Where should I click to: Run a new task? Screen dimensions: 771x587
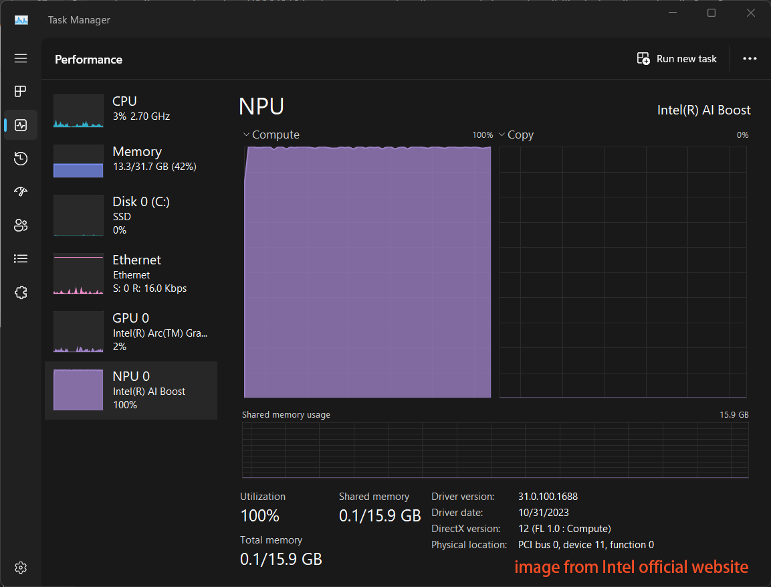(677, 58)
